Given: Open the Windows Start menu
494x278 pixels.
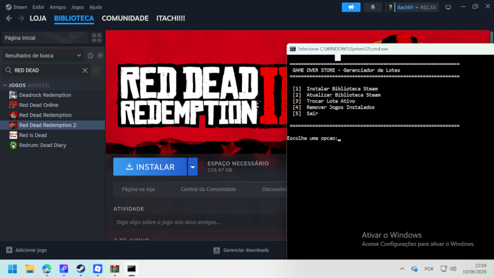Looking at the screenshot, I should [12, 269].
